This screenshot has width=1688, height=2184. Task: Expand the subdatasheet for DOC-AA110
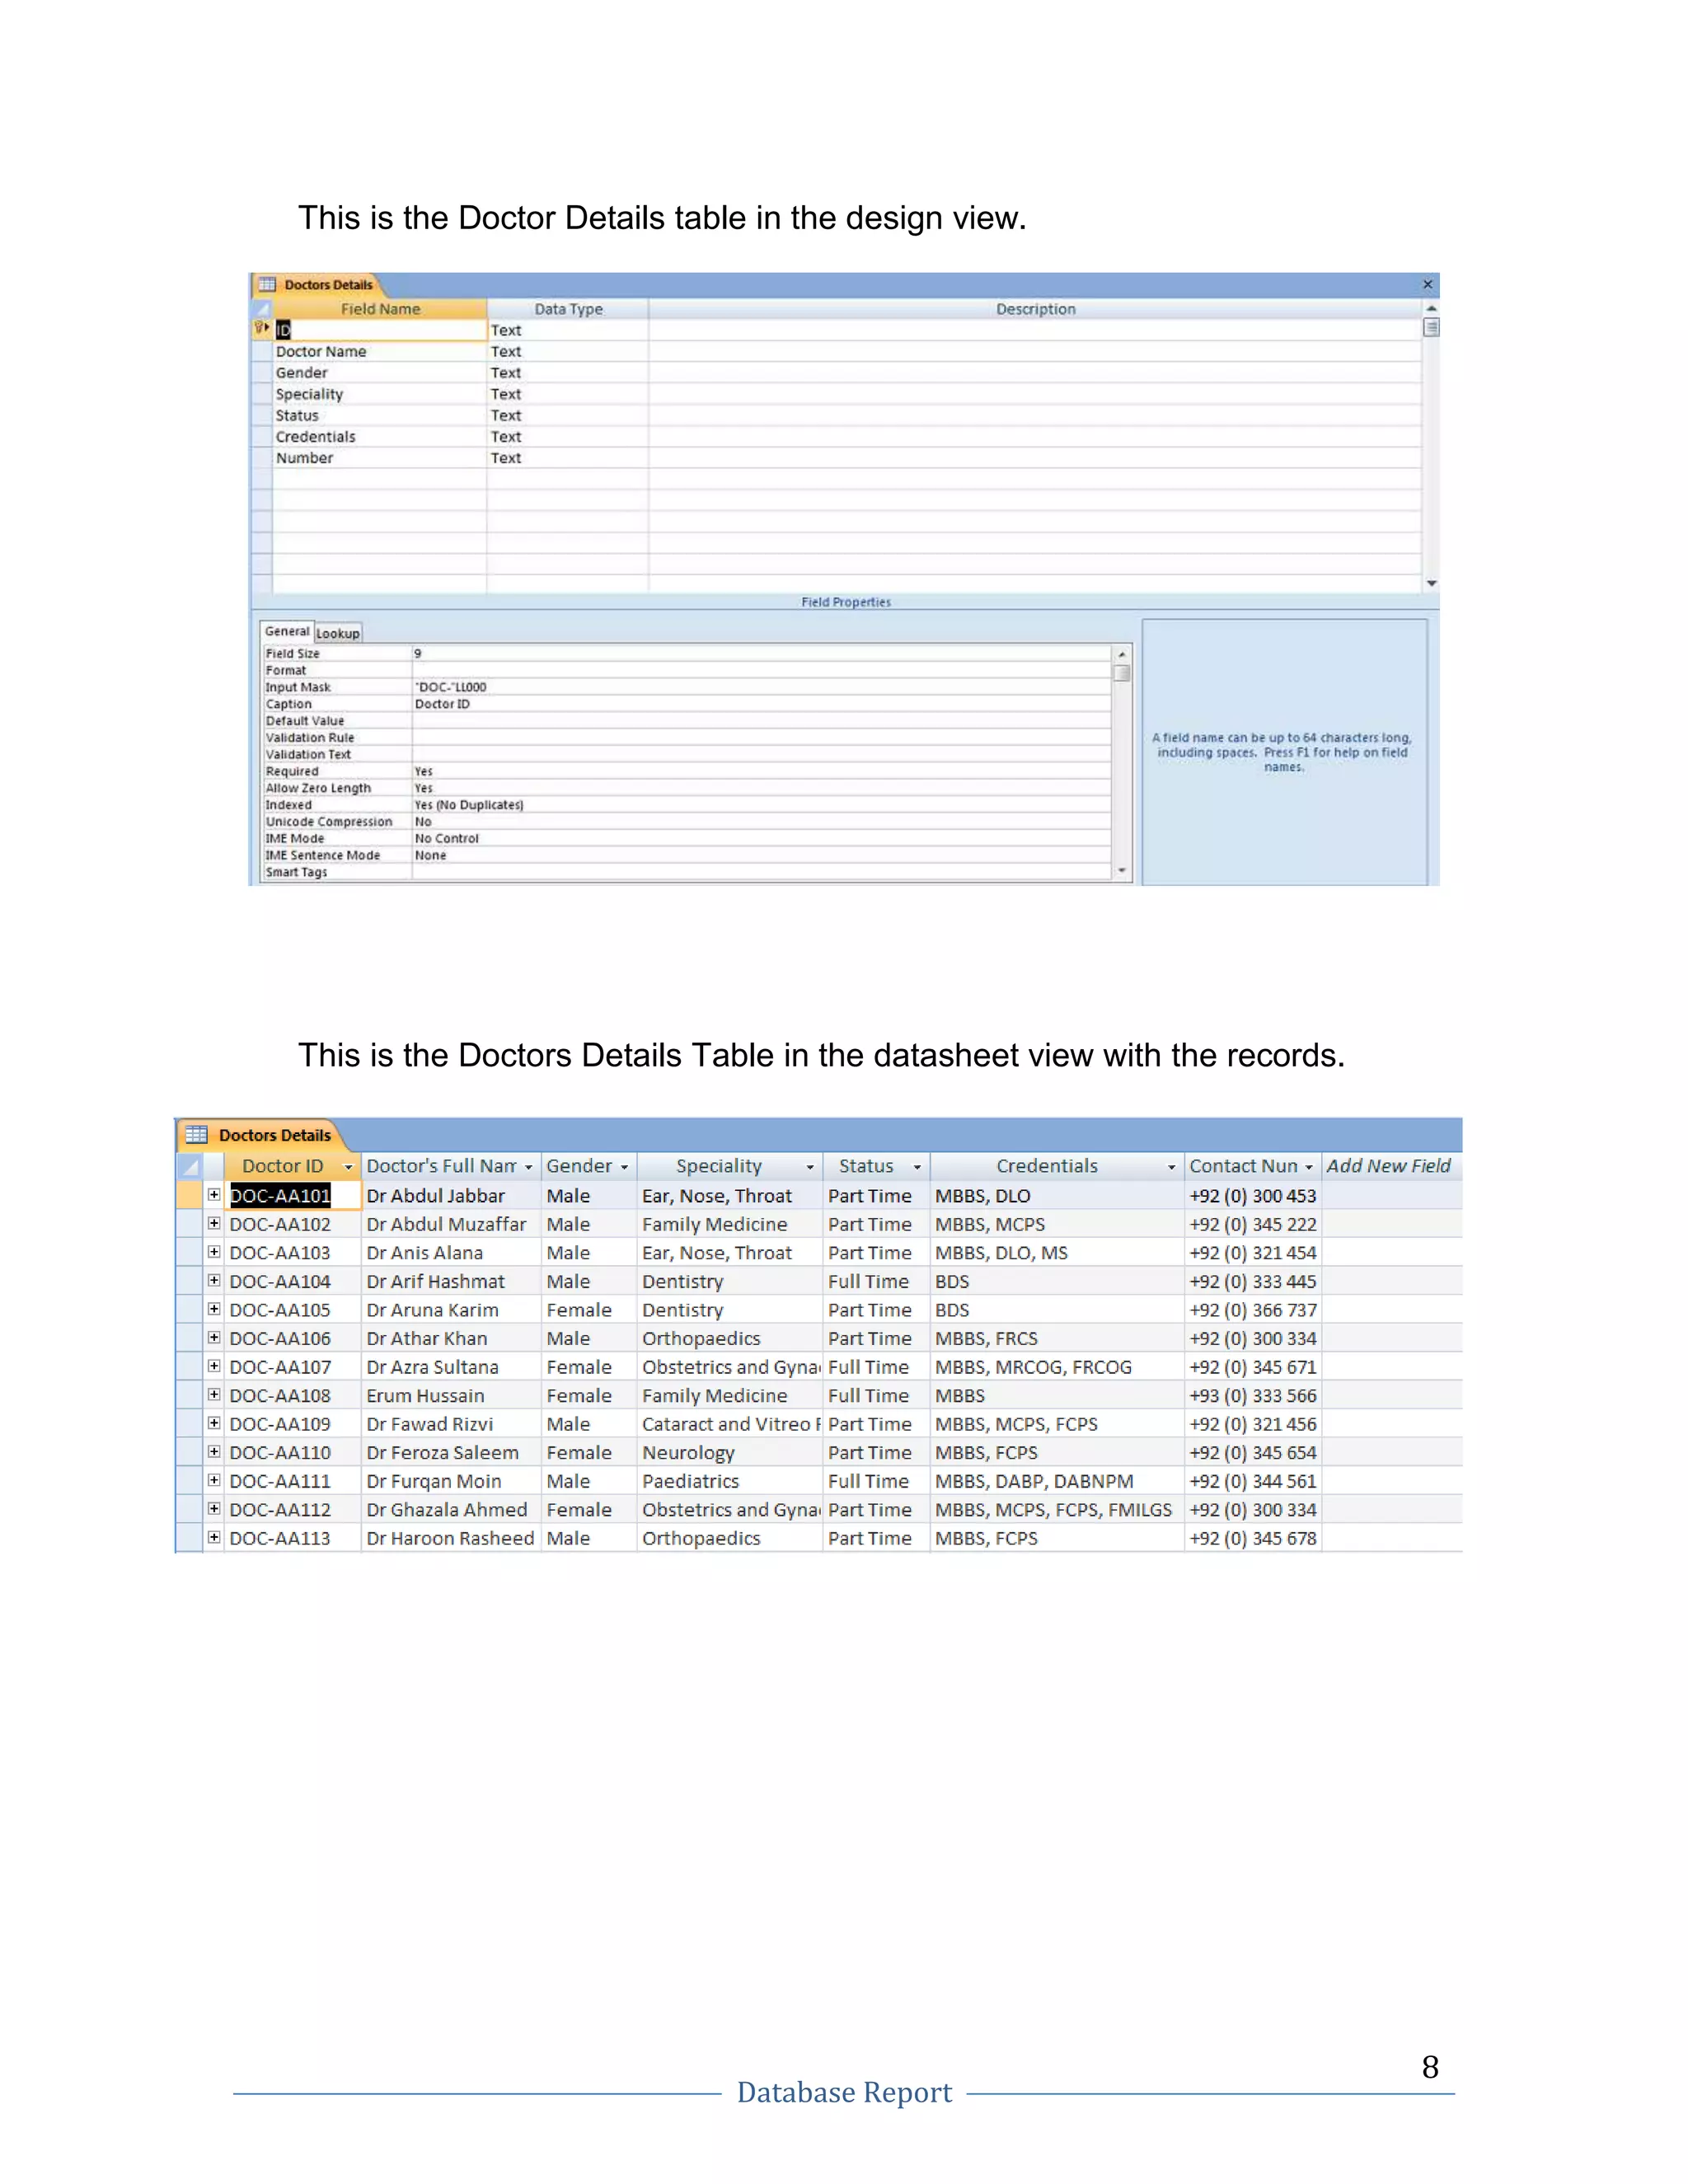[x=214, y=1451]
